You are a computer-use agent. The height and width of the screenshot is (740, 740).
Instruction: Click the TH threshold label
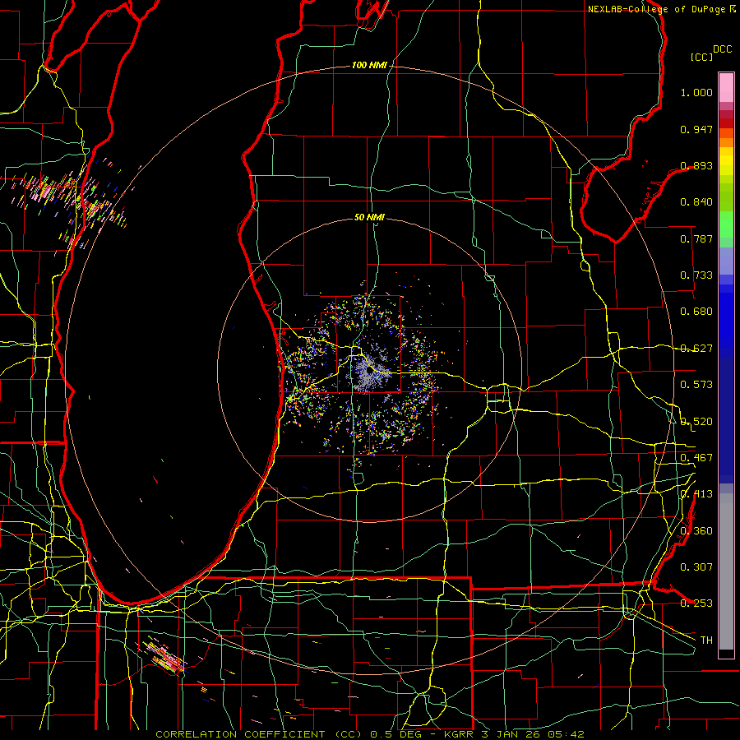pos(706,640)
